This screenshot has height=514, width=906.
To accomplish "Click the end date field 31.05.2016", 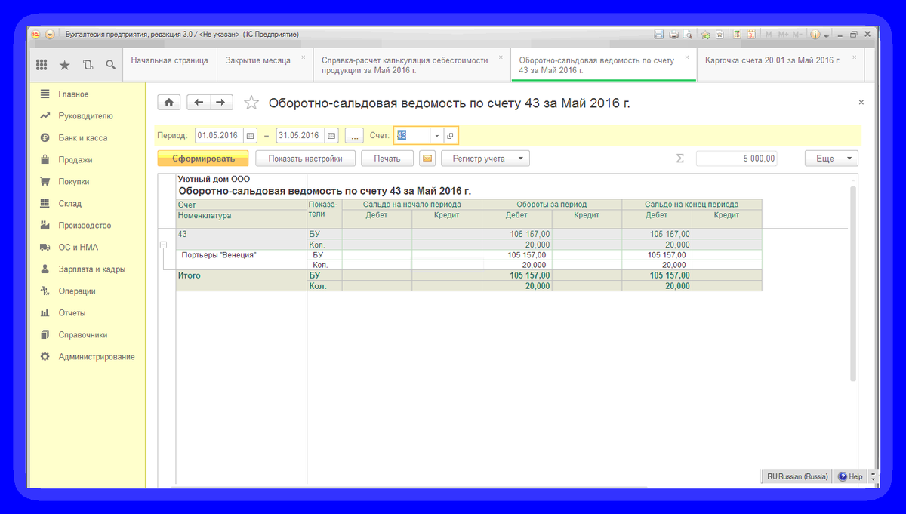I will coord(300,136).
